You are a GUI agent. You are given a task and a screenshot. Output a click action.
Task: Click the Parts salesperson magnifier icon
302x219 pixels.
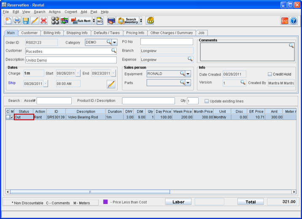182,82
